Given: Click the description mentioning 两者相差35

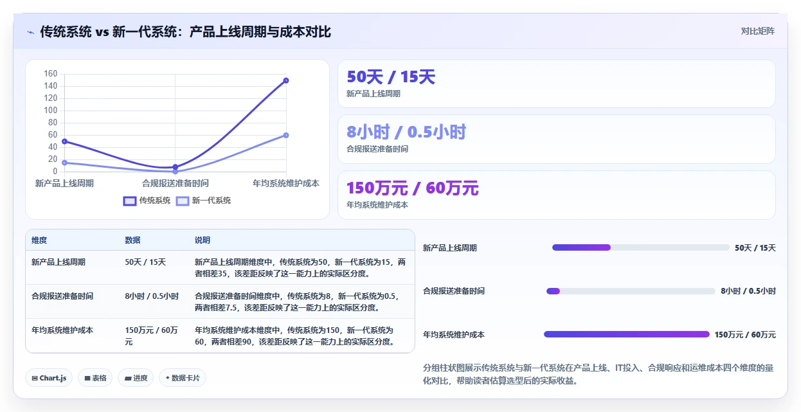Looking at the screenshot, I should click(x=300, y=268).
